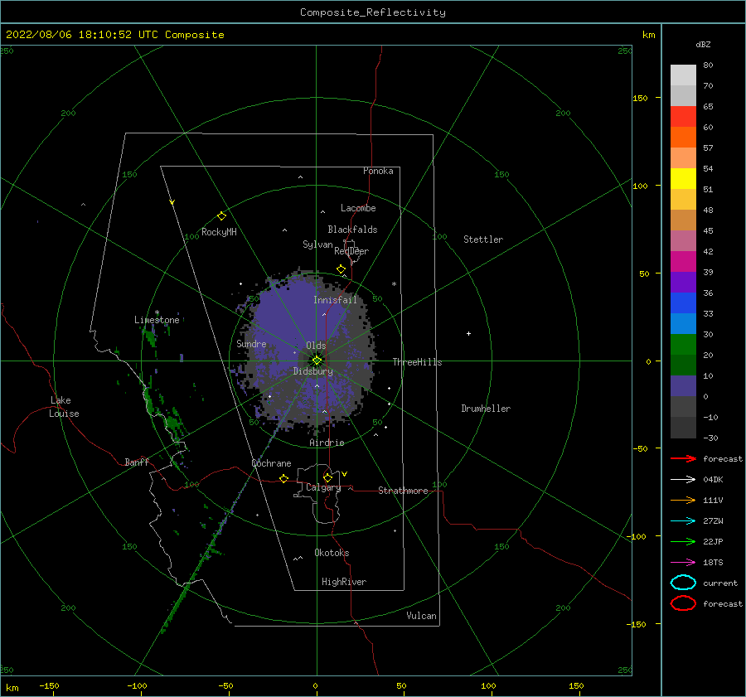Image resolution: width=746 pixels, height=697 pixels.
Task: Click the dBZ legend heading
Action: (x=703, y=44)
